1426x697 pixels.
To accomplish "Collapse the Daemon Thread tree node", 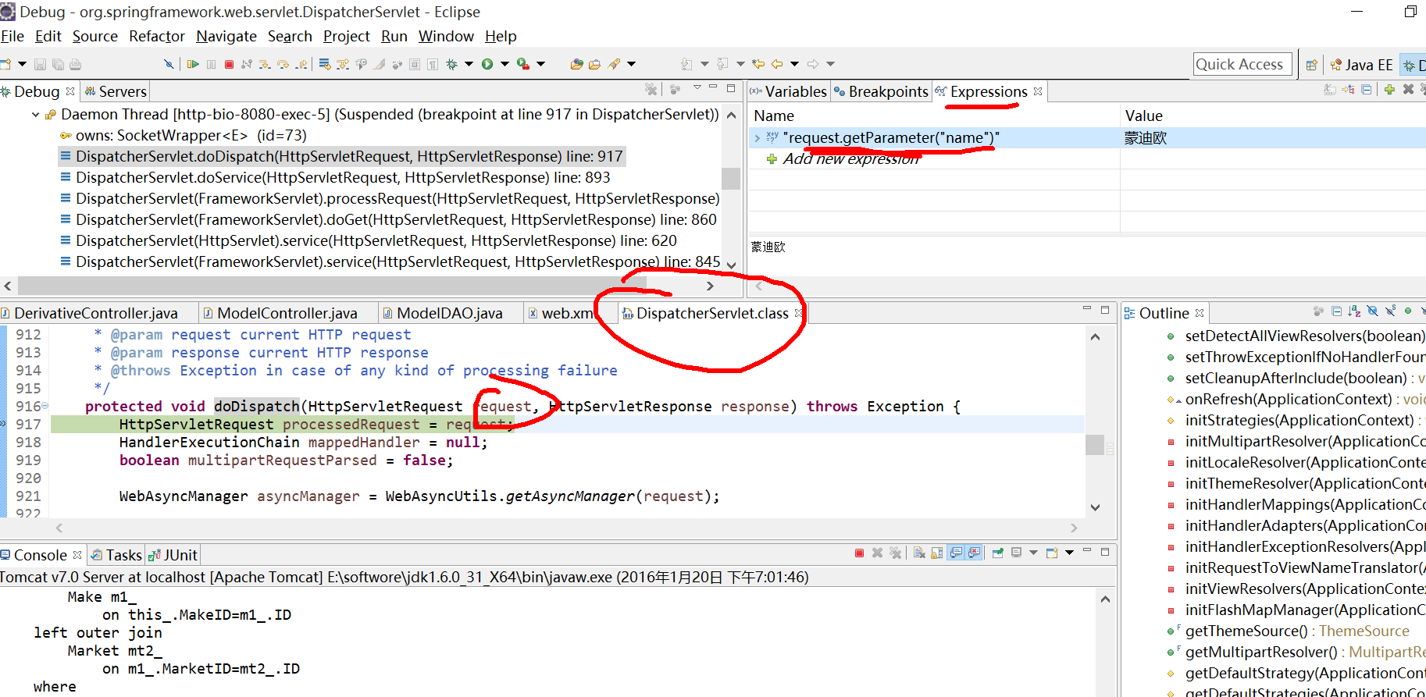I will [35, 115].
